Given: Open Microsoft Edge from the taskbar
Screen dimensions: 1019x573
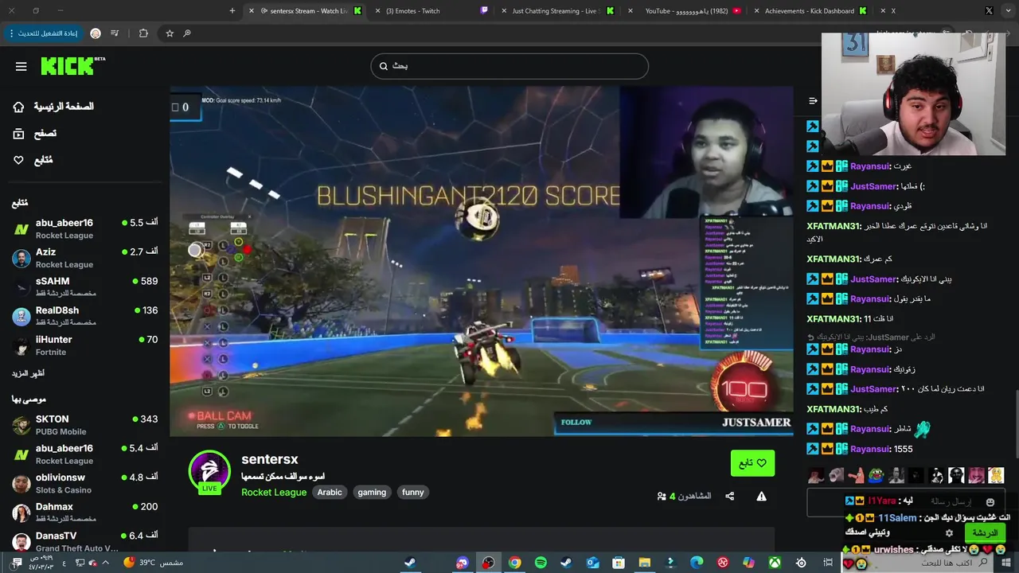Looking at the screenshot, I should click(x=697, y=563).
